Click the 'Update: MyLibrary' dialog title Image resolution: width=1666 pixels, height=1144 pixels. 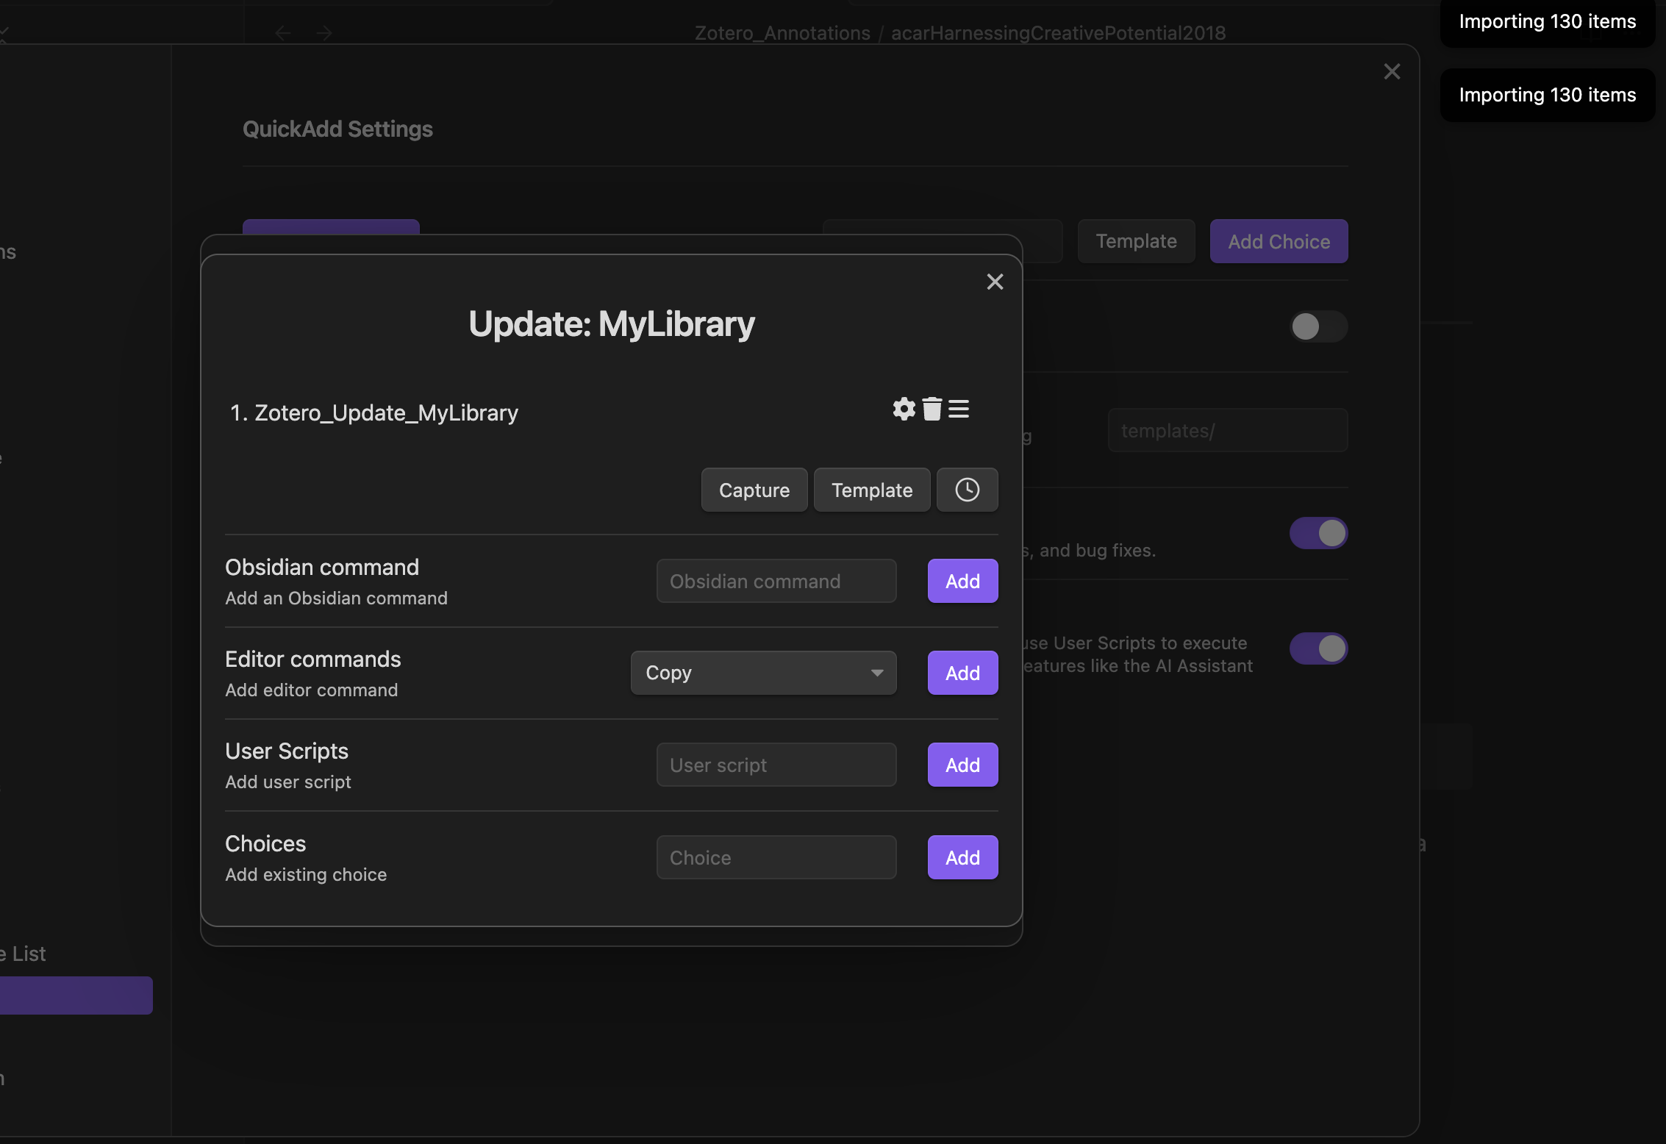pyautogui.click(x=612, y=324)
